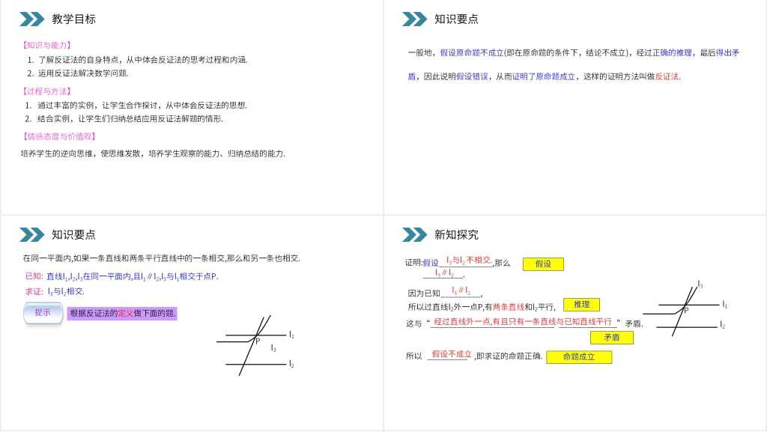Click the lines diagram in the 新知探究 slide

point(685,308)
